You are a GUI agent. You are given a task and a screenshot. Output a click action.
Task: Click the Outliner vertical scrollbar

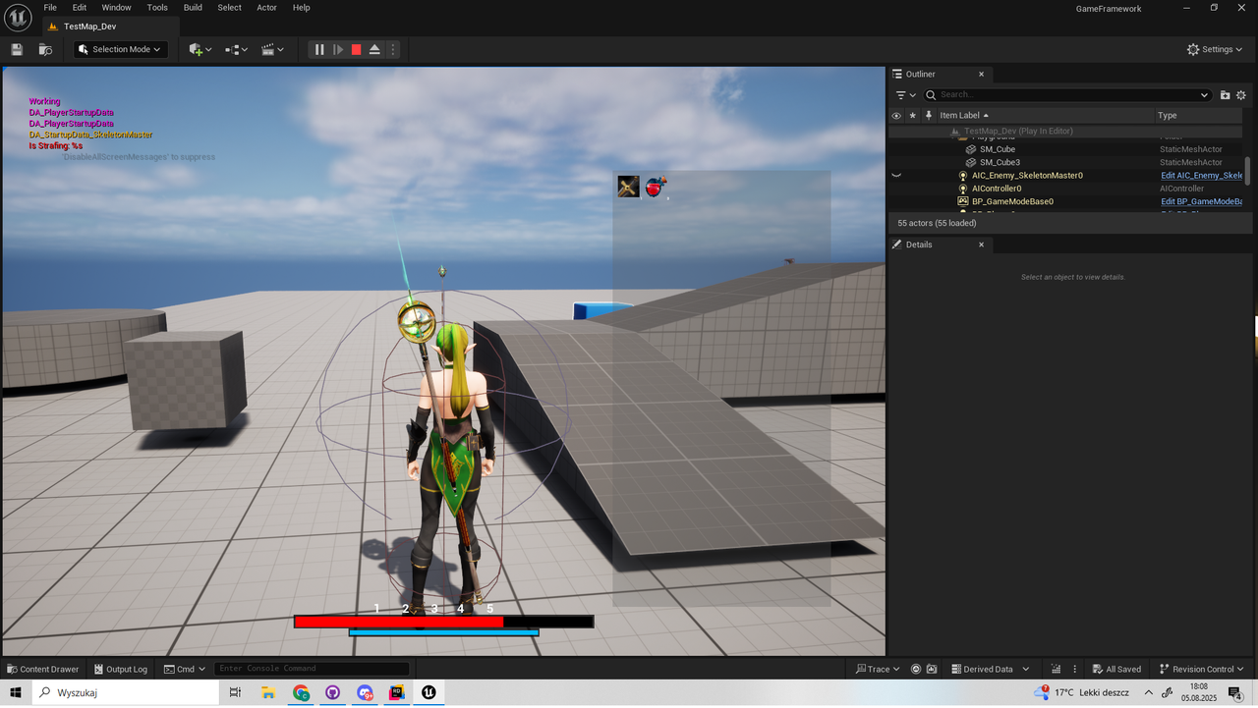click(1247, 170)
